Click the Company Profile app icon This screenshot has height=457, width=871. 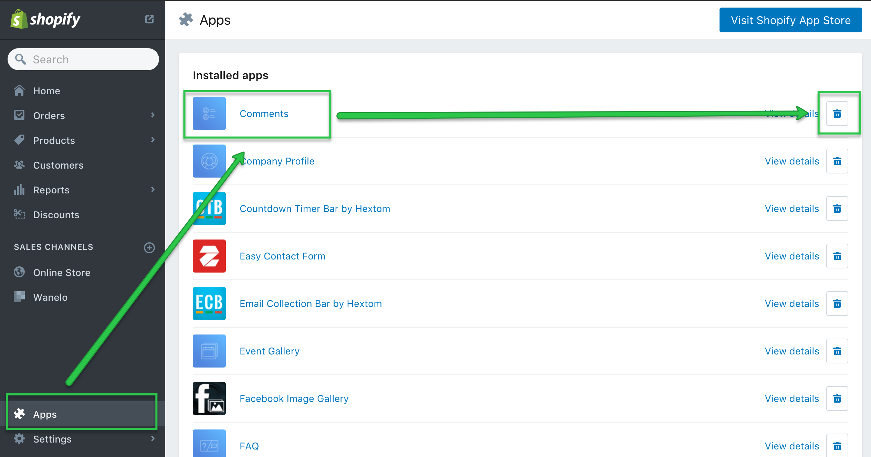pyautogui.click(x=209, y=161)
